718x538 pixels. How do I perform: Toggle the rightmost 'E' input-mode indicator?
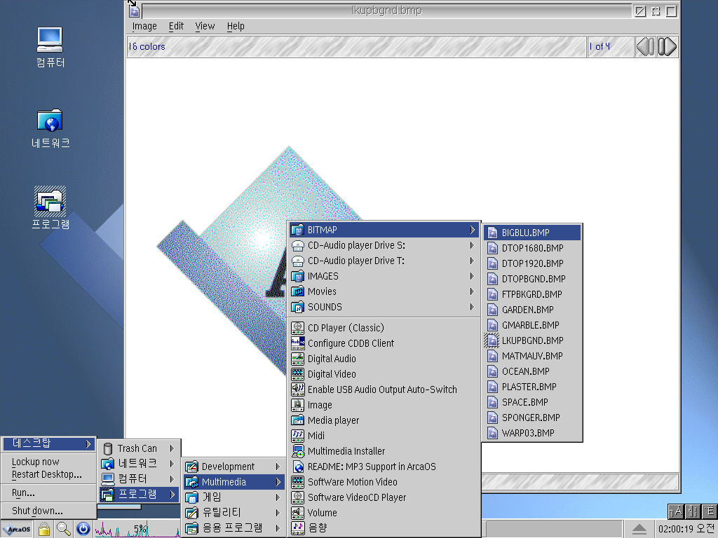point(710,511)
